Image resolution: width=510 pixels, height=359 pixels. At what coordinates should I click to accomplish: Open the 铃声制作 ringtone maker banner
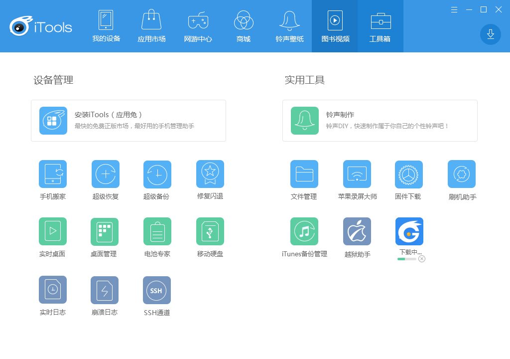[380, 121]
